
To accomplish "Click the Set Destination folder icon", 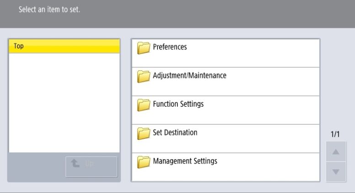I will [144, 133].
